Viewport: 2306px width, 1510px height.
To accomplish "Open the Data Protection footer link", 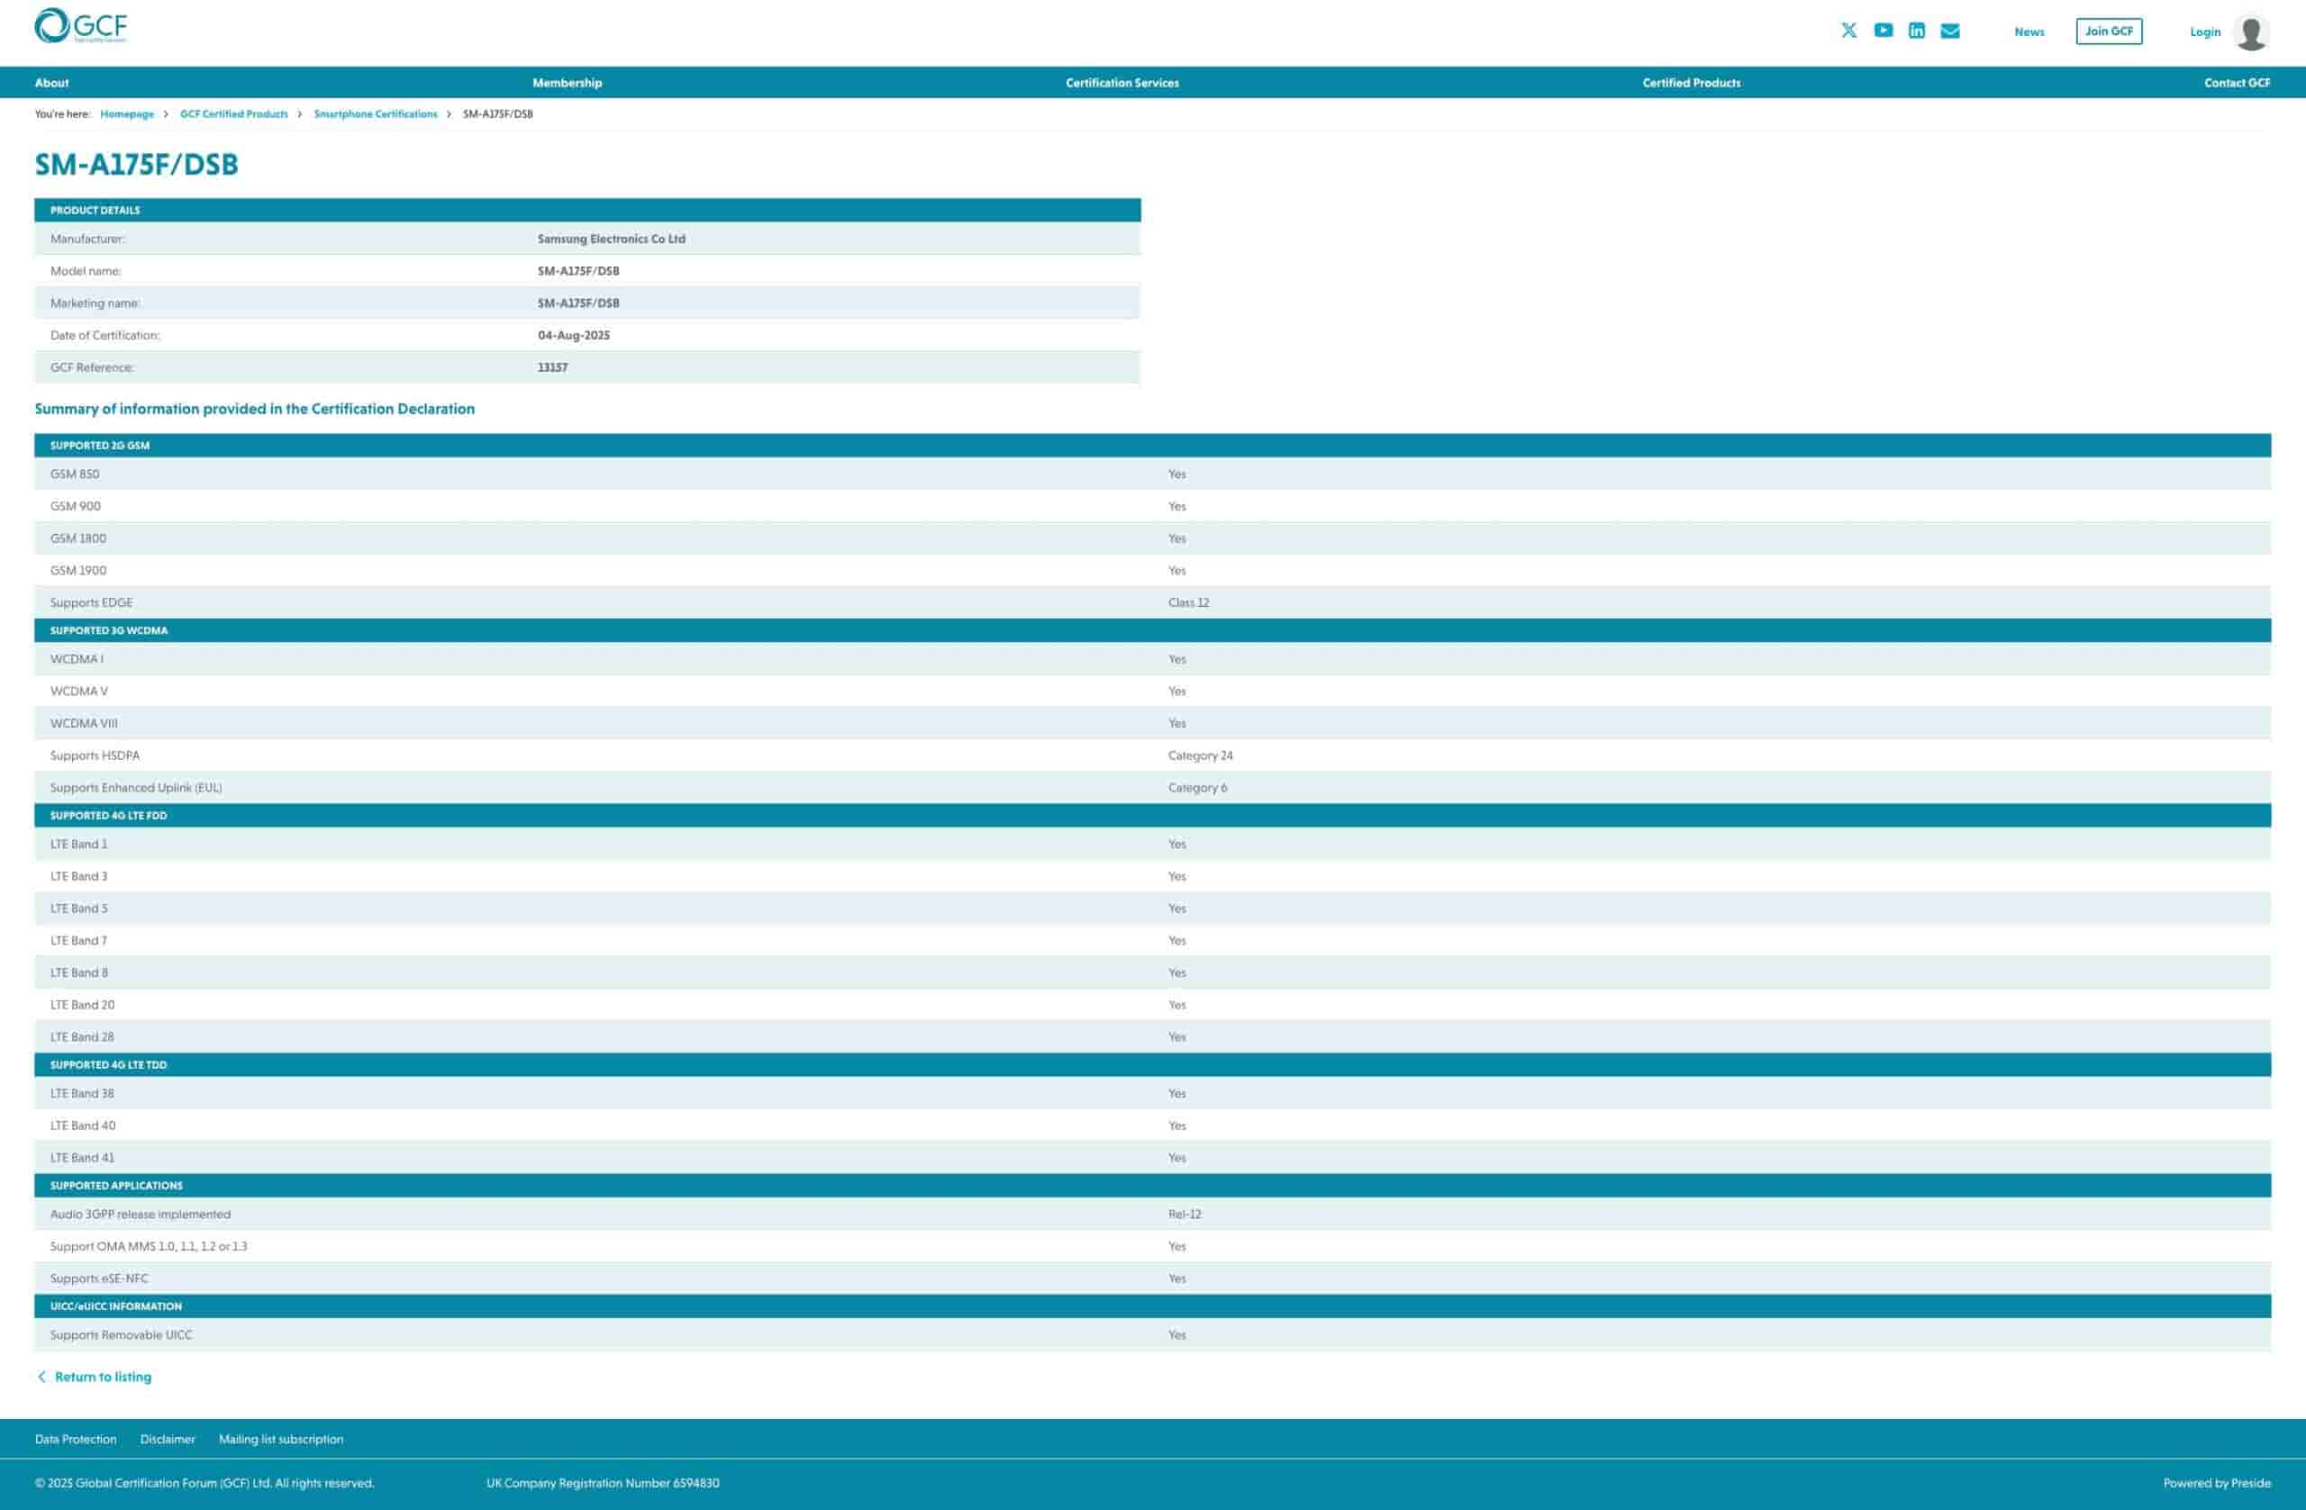I will click(76, 1439).
